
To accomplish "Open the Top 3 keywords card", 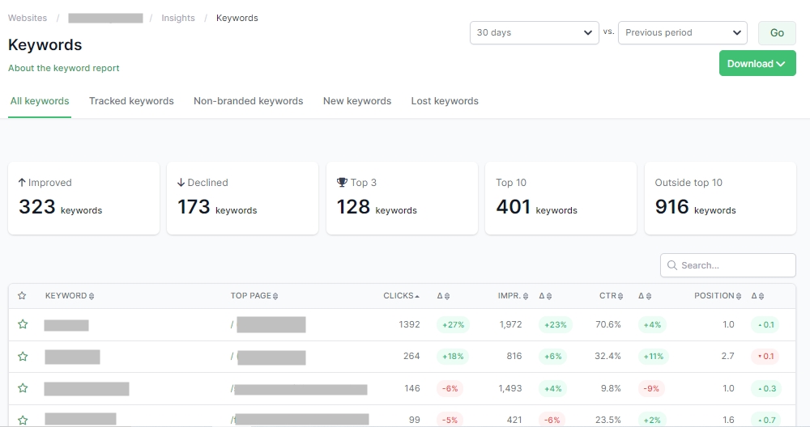I will pos(402,198).
